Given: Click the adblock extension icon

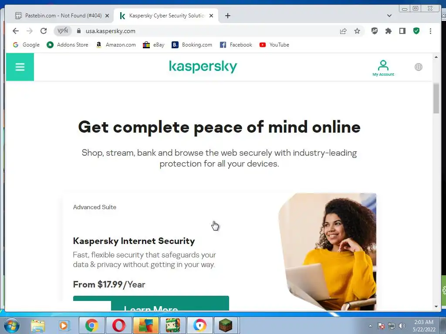Looking at the screenshot, I should tap(374, 31).
